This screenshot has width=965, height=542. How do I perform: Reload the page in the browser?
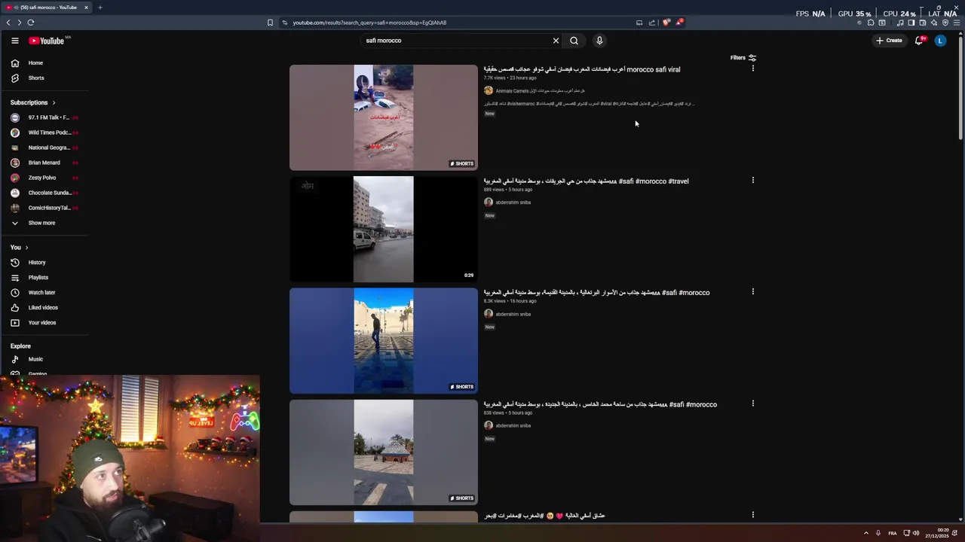point(30,23)
